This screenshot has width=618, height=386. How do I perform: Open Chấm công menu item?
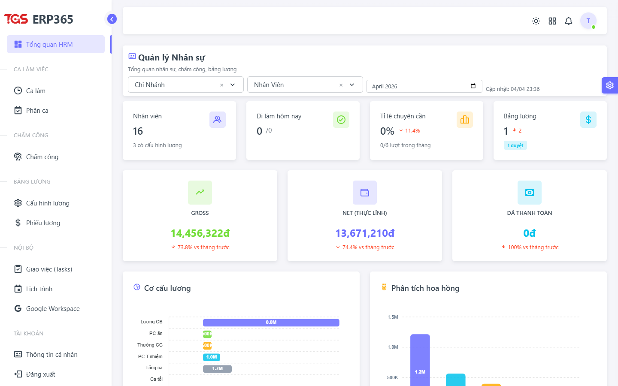(56, 157)
